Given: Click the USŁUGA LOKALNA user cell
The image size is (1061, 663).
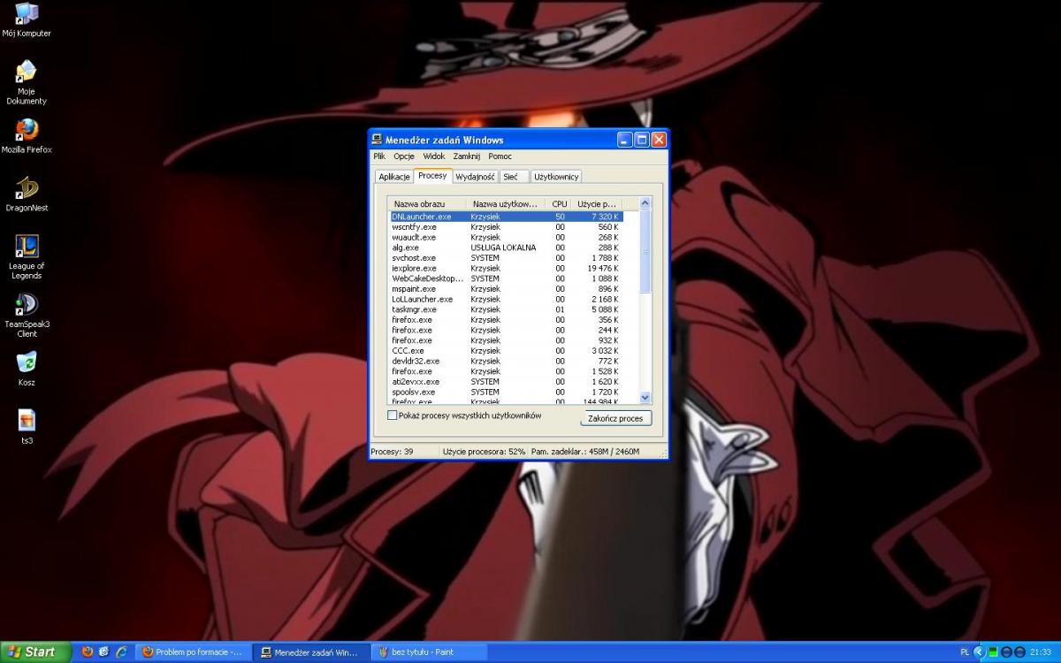Looking at the screenshot, I should pos(503,248).
